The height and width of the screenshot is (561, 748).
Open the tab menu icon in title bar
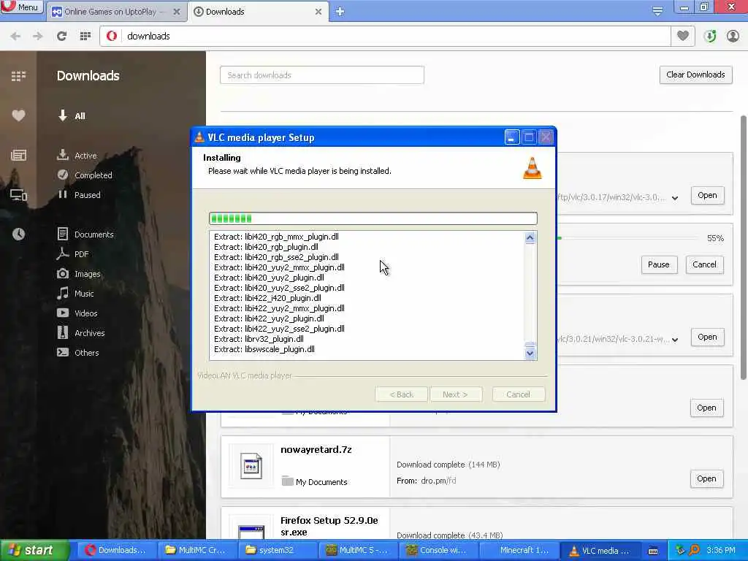pos(657,11)
